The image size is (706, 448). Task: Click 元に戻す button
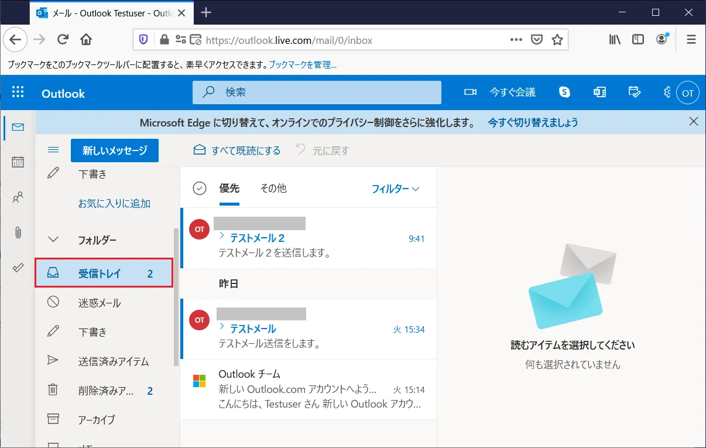click(322, 151)
